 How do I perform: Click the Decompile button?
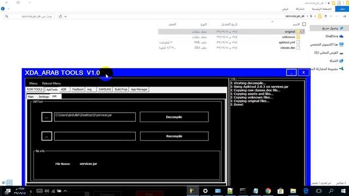pyautogui.click(x=174, y=117)
